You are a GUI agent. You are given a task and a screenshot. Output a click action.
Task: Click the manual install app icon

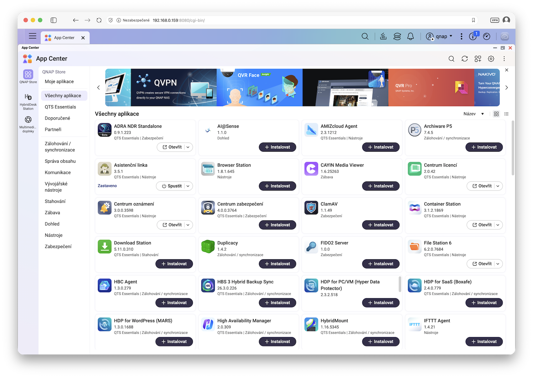coord(478,59)
